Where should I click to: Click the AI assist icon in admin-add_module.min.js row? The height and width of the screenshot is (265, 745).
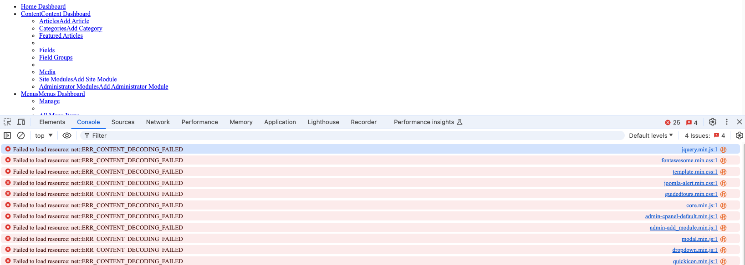(x=724, y=228)
